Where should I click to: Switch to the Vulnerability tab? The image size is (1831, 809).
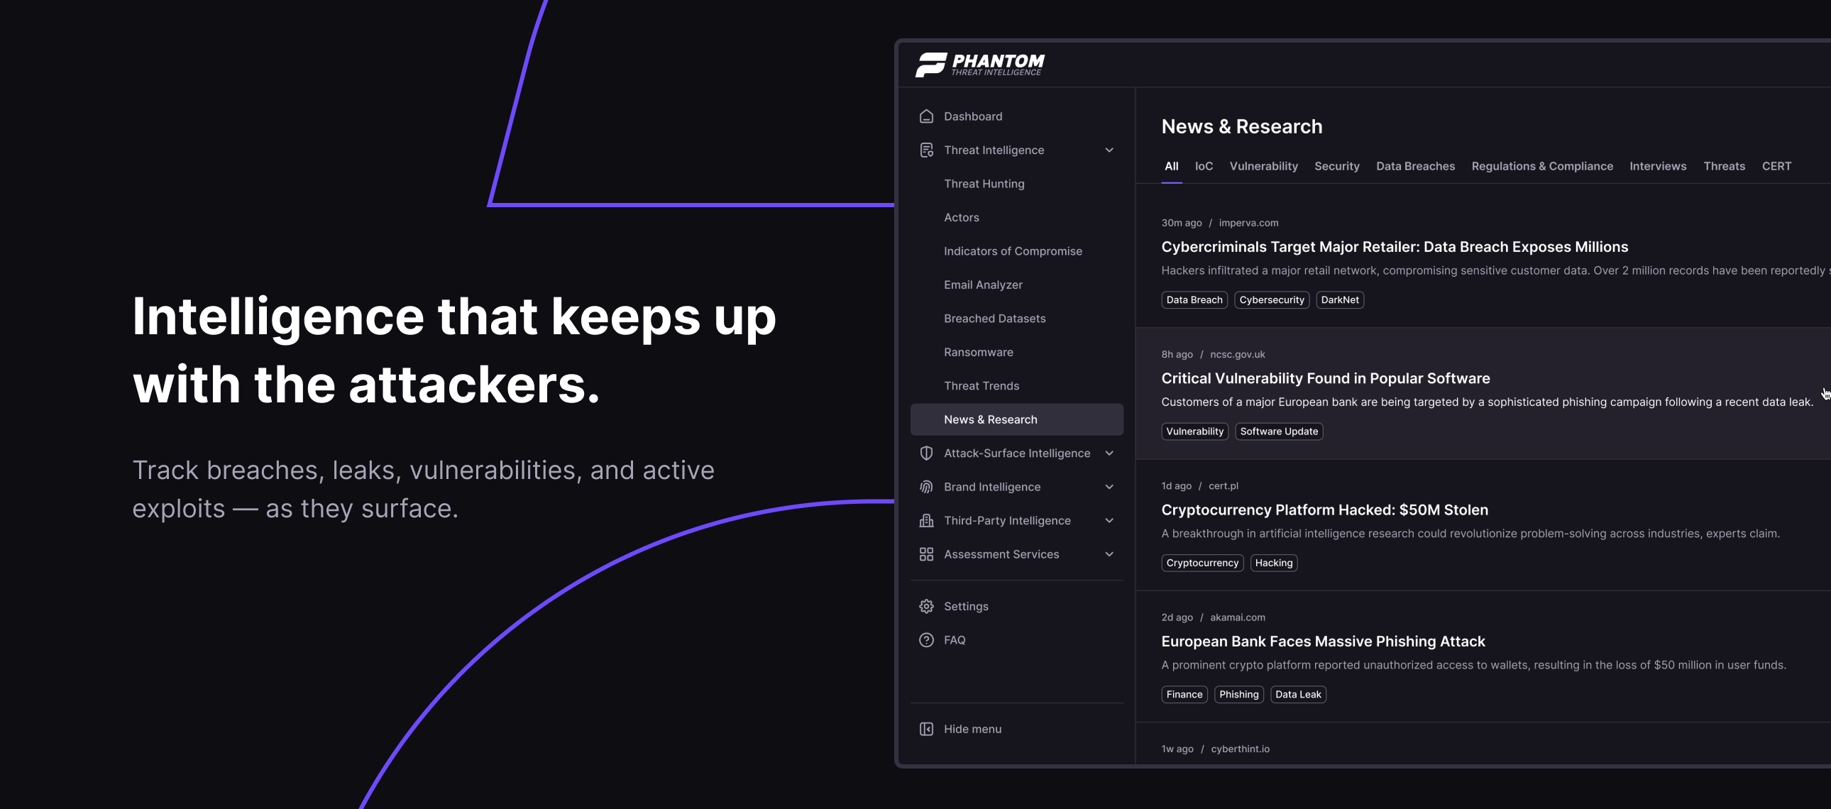[1263, 166]
